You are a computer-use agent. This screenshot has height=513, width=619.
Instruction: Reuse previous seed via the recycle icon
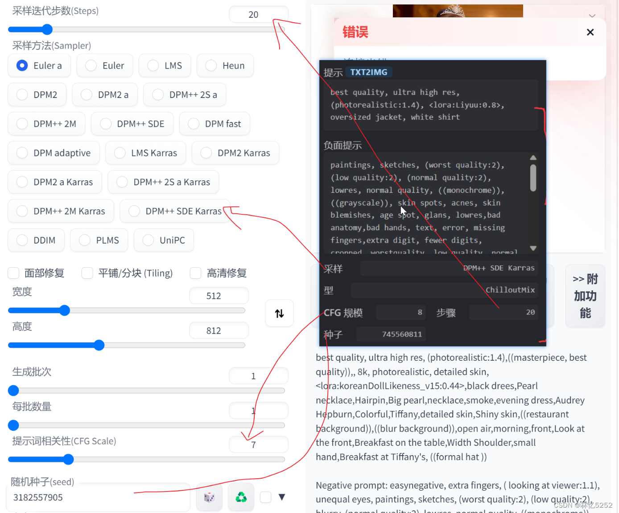point(241,497)
